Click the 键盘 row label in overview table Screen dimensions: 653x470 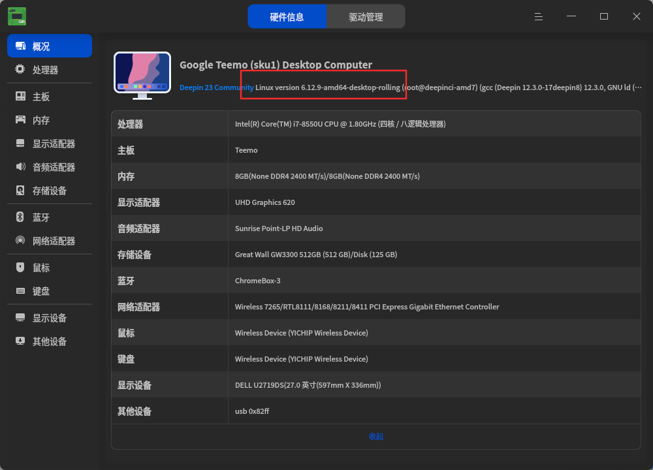tap(126, 359)
